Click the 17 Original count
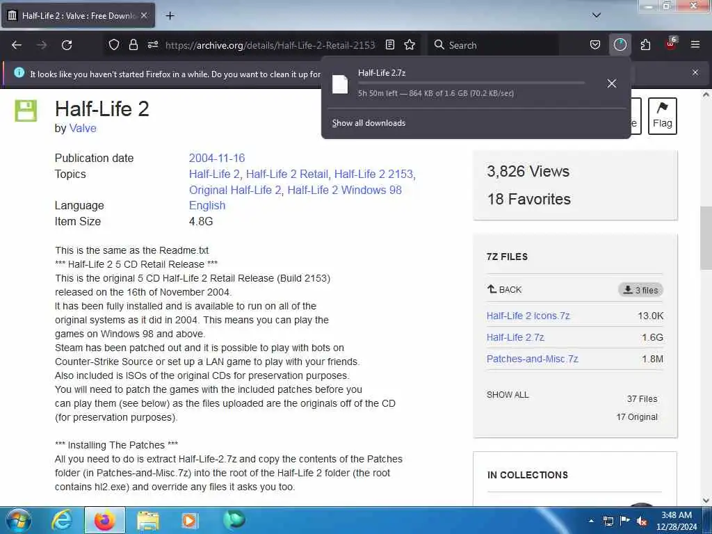 (x=637, y=417)
